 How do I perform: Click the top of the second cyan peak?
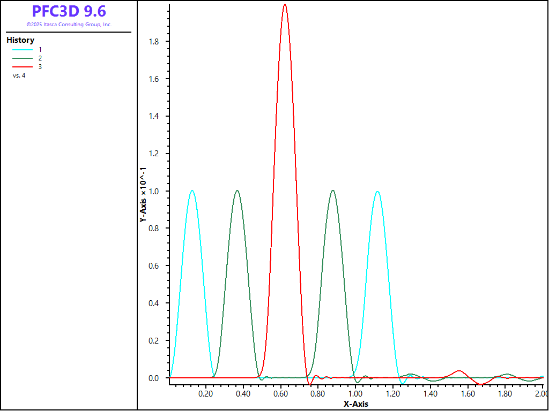(378, 192)
